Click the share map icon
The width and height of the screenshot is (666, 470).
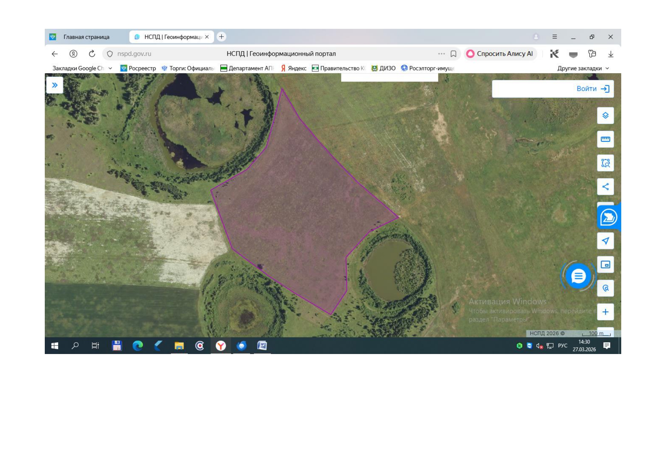click(605, 186)
